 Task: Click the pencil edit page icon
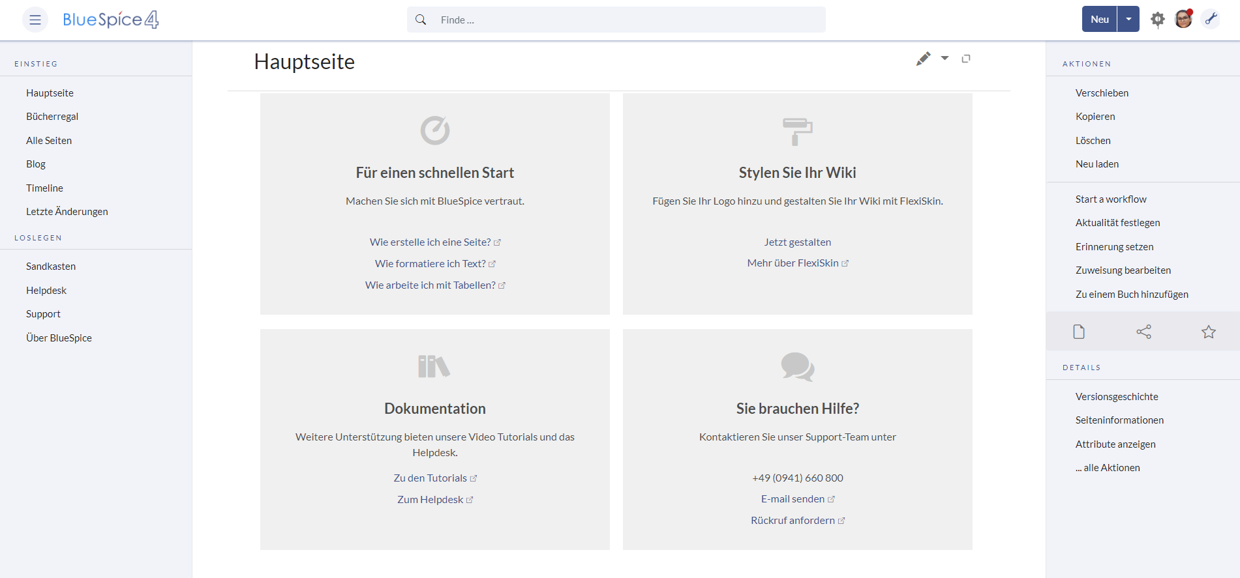click(x=923, y=59)
